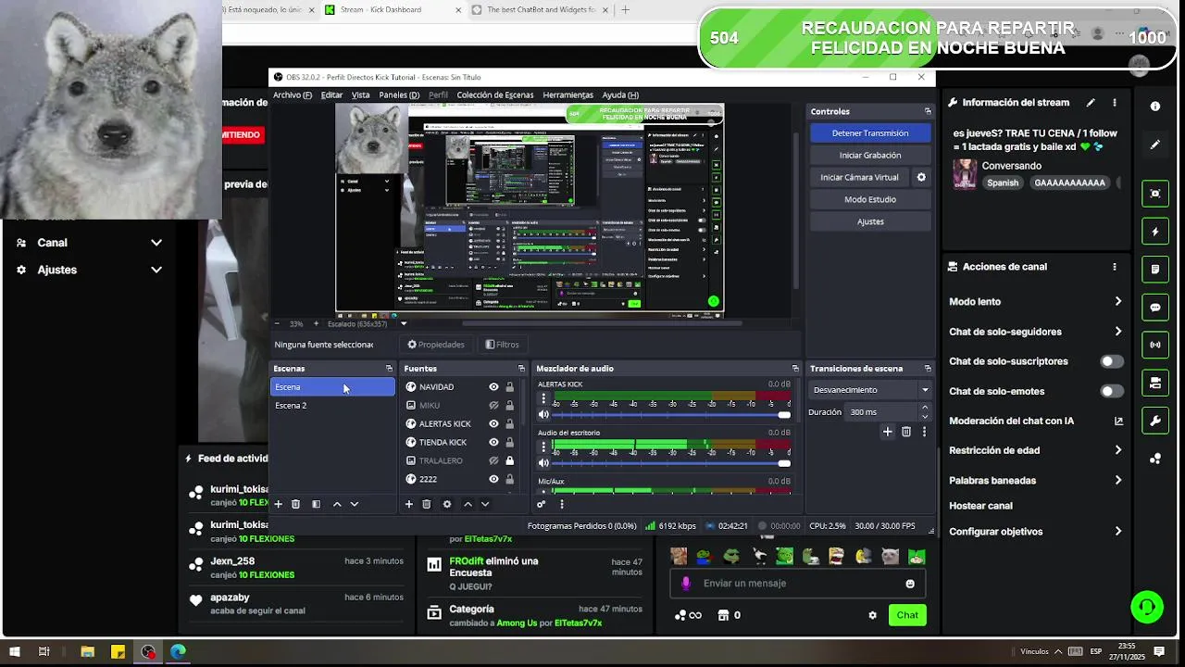Image resolution: width=1185 pixels, height=667 pixels.
Task: Click green Chat send button
Action: tap(907, 615)
